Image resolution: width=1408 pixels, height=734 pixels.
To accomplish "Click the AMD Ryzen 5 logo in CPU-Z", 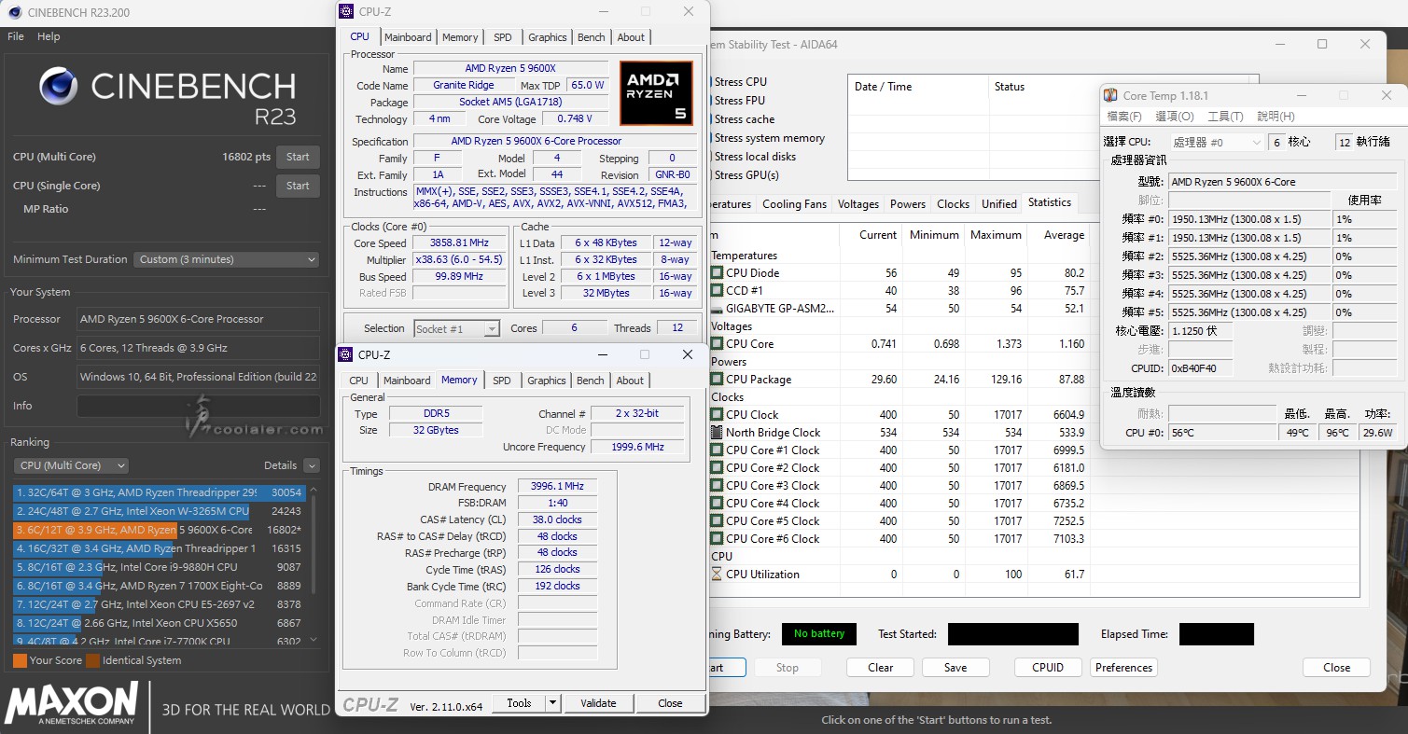I will (656, 93).
